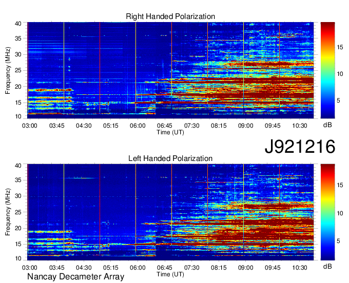Click the 07:30 tick on the top plot
The height and width of the screenshot is (283, 349).
(191, 126)
